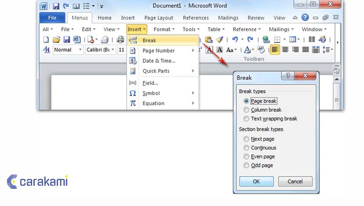The width and height of the screenshot is (364, 206).
Task: Open Word Help via question mark icon
Action: coord(305,18)
